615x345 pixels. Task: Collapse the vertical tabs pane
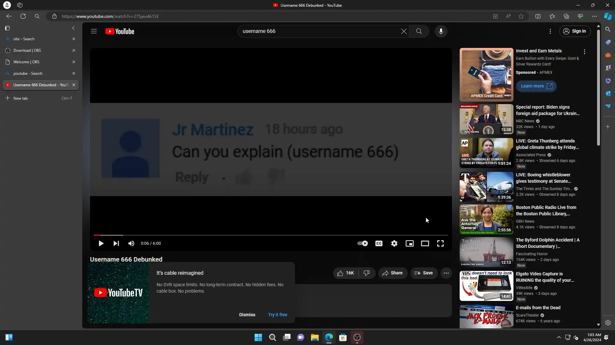pos(73,28)
